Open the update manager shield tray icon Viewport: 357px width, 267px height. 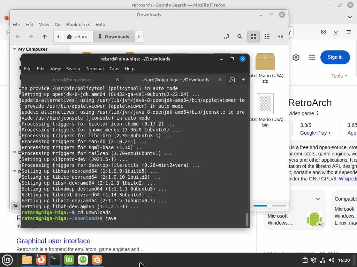click(x=314, y=260)
